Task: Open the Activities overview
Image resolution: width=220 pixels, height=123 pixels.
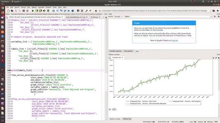Action: [5, 1]
